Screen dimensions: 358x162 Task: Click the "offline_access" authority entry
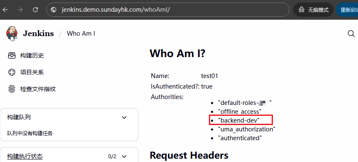coord(240,112)
